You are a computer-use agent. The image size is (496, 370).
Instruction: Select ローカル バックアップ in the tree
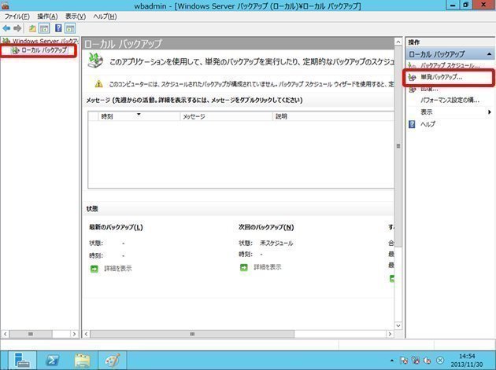[x=43, y=50]
